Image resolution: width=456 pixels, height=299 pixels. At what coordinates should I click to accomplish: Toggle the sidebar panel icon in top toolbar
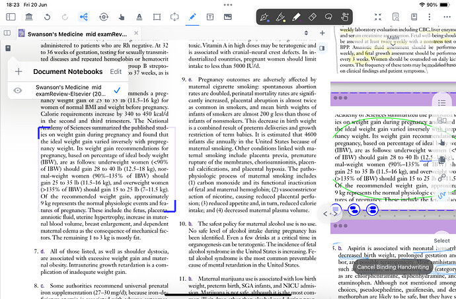[x=11, y=17]
